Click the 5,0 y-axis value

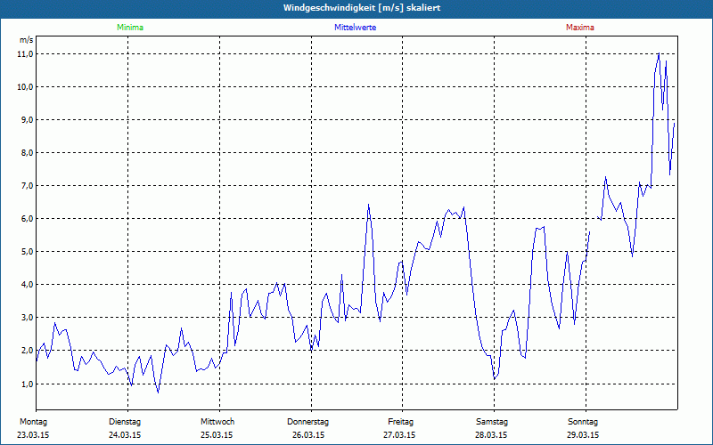(x=27, y=252)
